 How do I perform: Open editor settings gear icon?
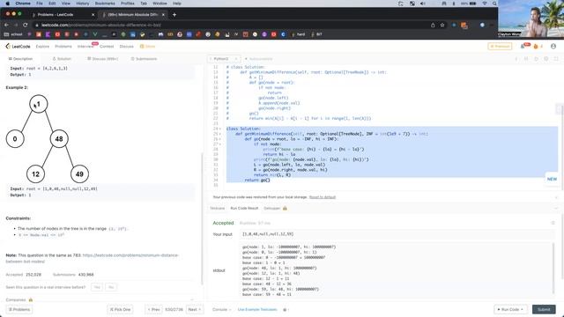point(546,59)
